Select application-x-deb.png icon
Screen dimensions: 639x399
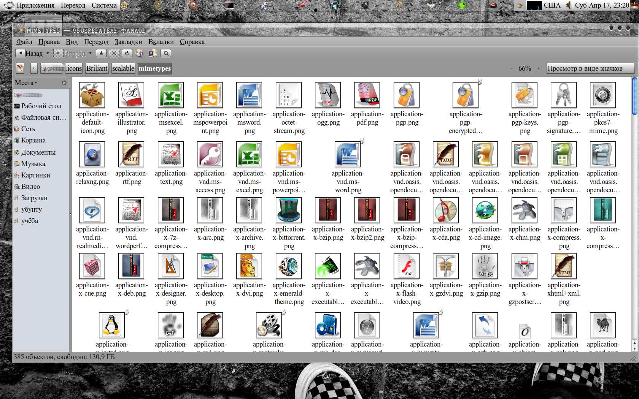pyautogui.click(x=131, y=266)
